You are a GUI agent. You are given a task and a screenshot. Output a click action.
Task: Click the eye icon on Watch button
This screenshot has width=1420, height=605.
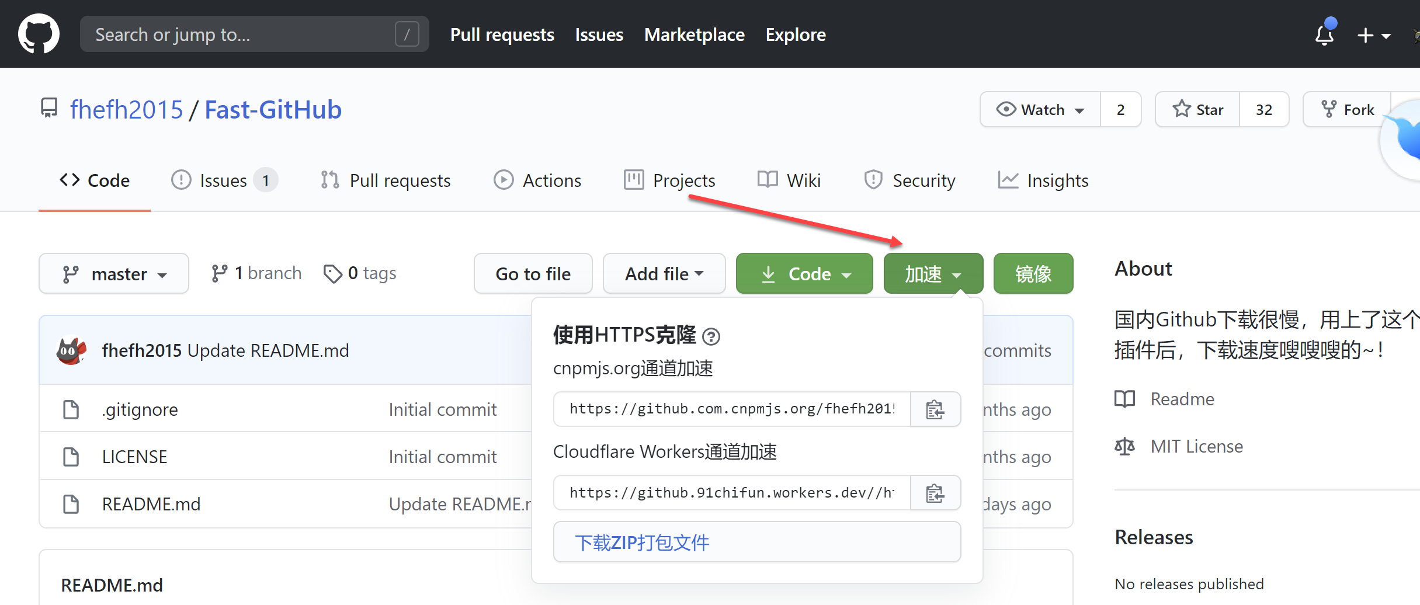[x=1006, y=109]
